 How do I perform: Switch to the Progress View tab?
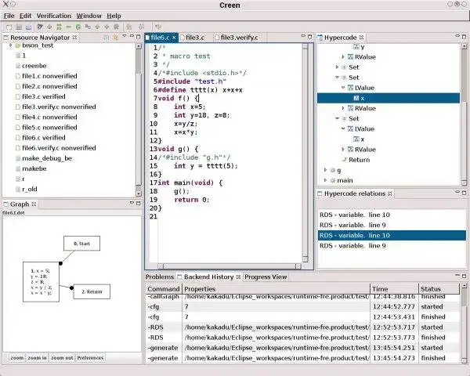(266, 277)
